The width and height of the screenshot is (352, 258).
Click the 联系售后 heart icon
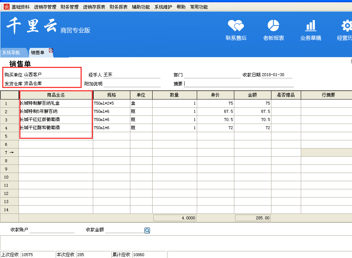pyautogui.click(x=236, y=26)
